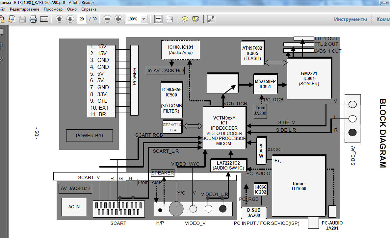
Task: Open the zoom level dropdown arrow
Action: pos(143,19)
